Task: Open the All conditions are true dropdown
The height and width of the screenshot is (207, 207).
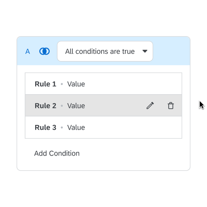Action: click(x=105, y=51)
